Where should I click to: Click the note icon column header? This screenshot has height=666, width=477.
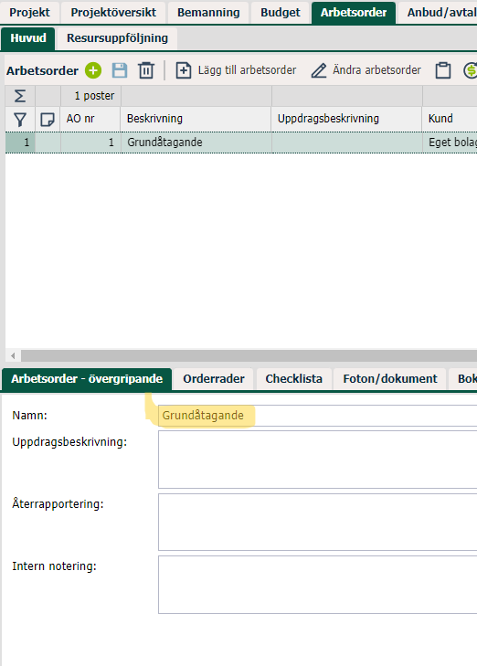(x=48, y=120)
